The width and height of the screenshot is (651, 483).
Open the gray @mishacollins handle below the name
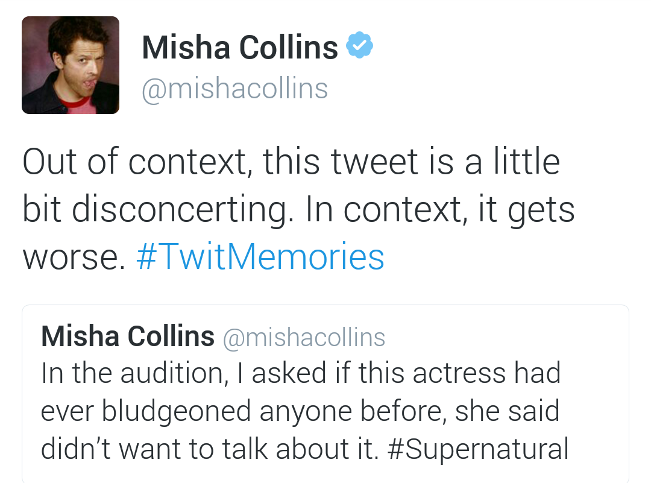click(234, 89)
